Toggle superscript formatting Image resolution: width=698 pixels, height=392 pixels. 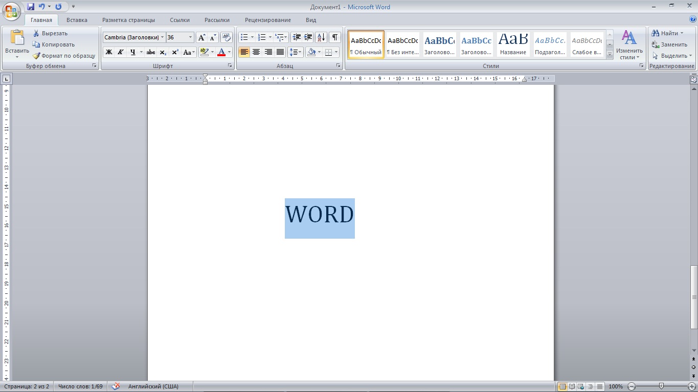175,52
